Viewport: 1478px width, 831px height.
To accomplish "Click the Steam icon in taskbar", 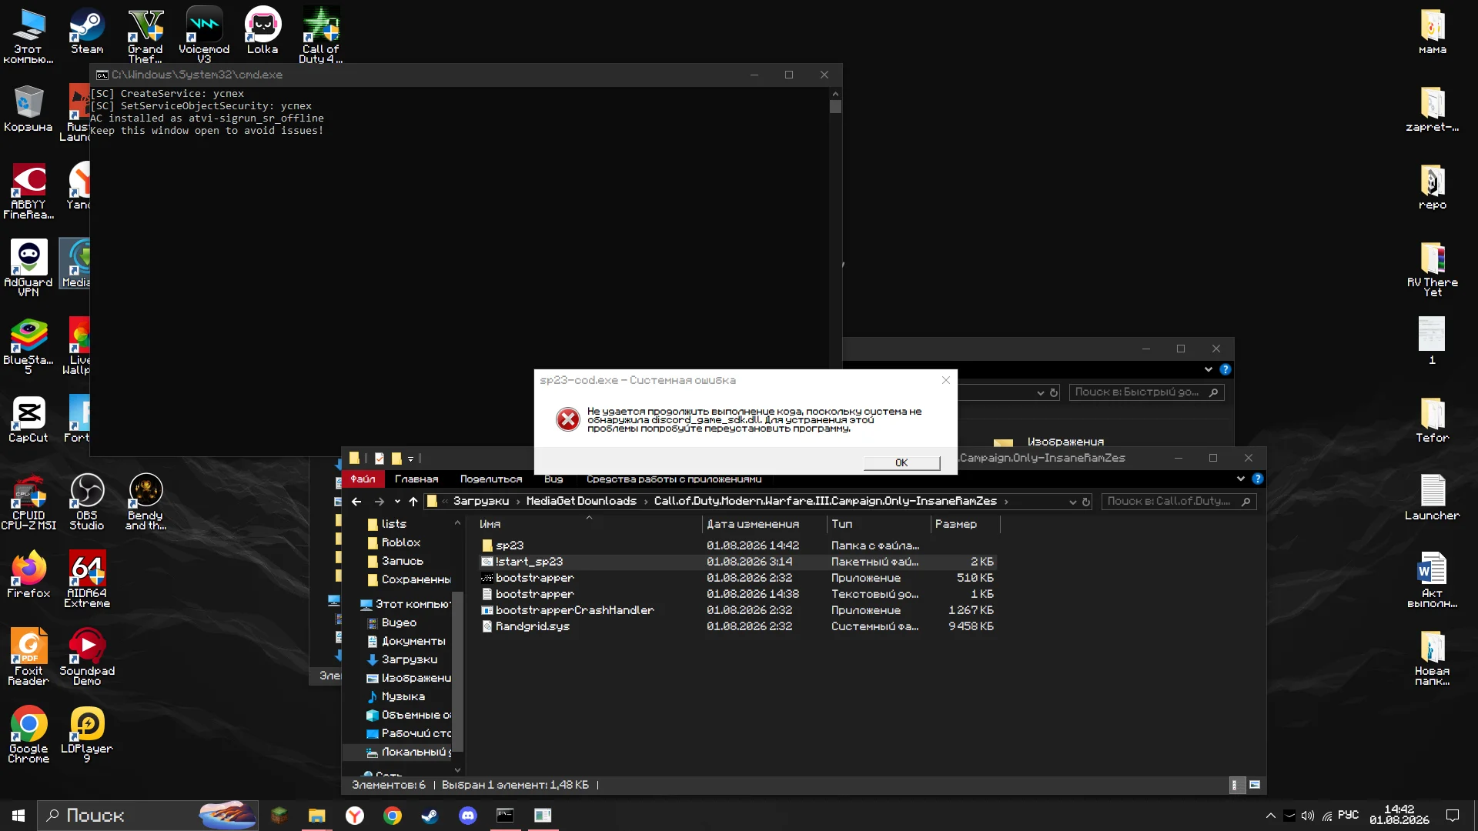I will point(430,816).
